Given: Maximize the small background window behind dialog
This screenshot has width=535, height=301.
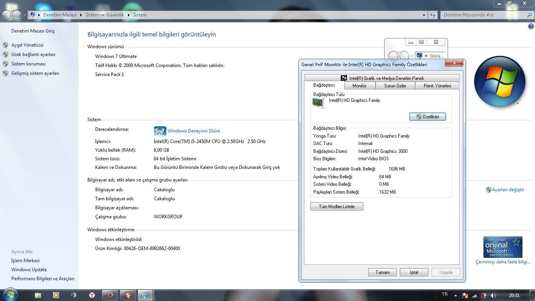Looking at the screenshot, I should [421, 42].
